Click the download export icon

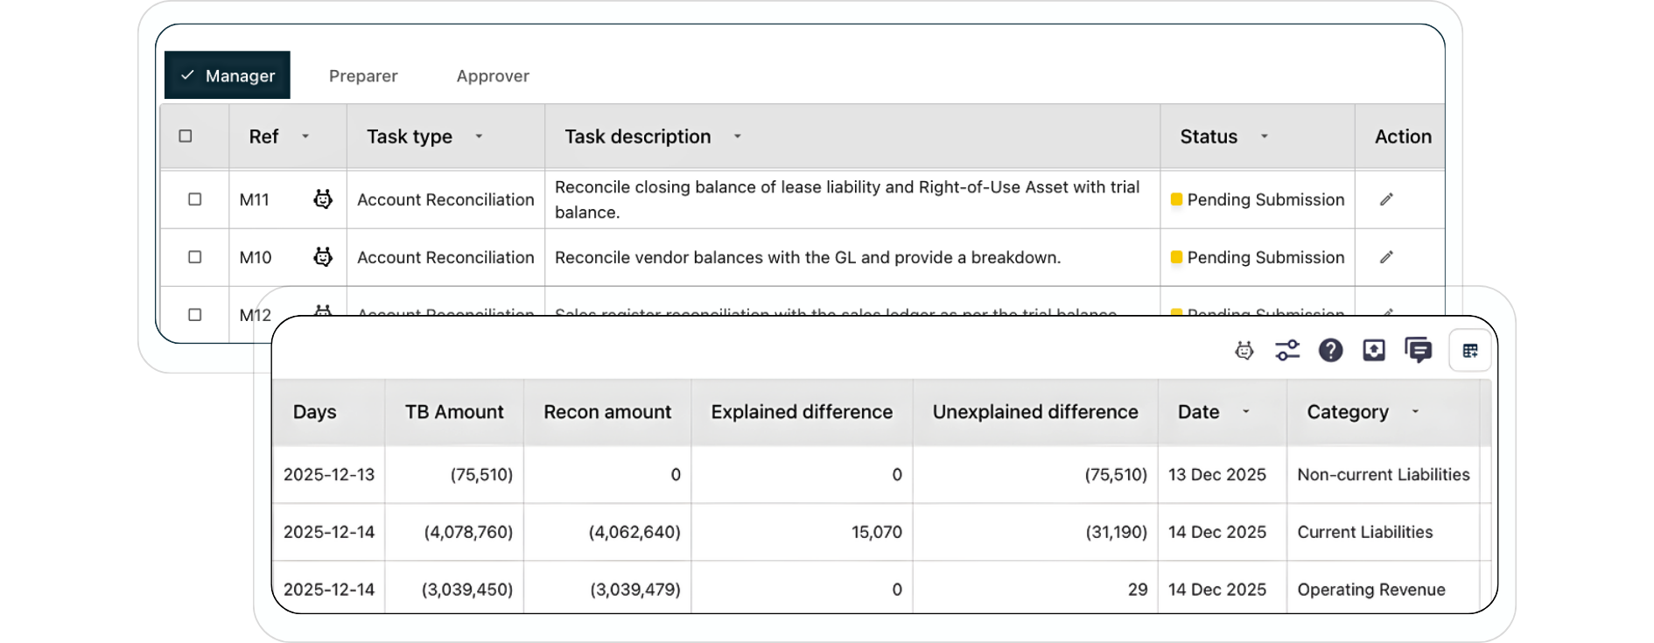click(1374, 351)
